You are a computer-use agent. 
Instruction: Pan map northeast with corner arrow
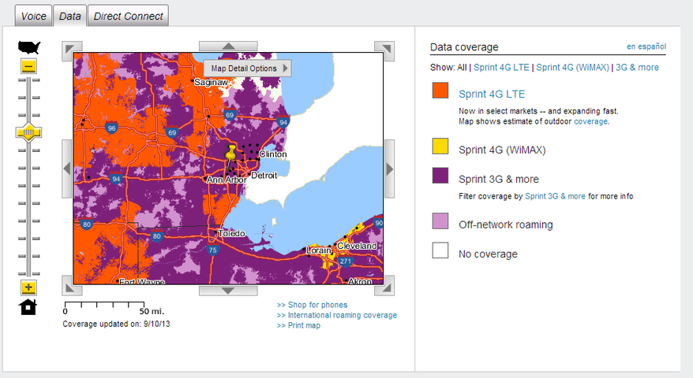pos(384,51)
